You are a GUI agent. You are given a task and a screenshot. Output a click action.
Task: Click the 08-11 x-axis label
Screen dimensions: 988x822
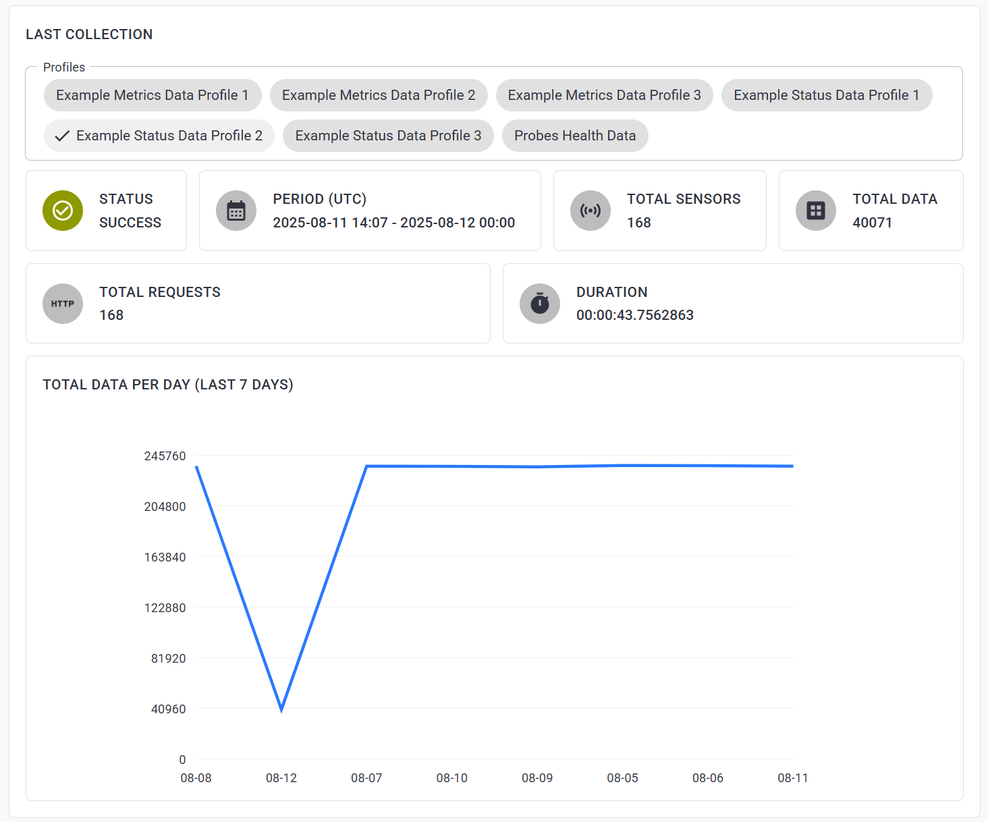tap(793, 778)
